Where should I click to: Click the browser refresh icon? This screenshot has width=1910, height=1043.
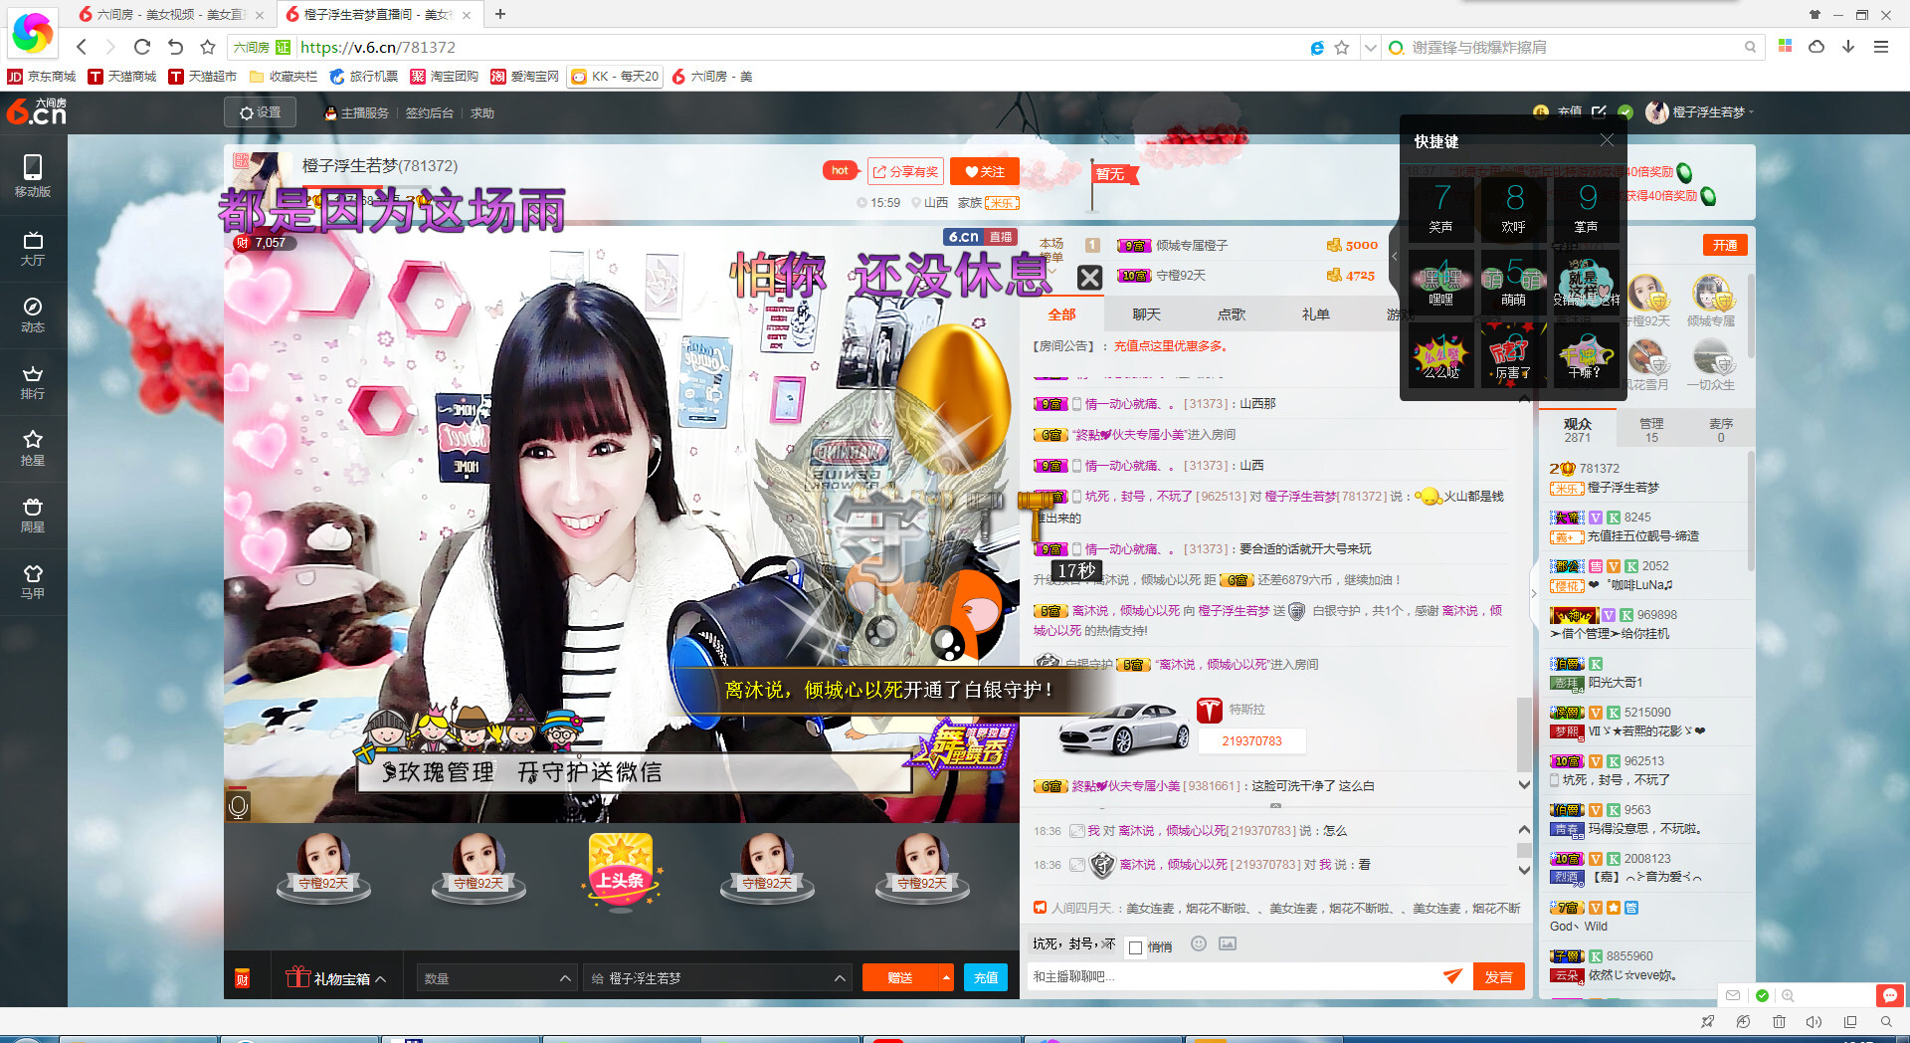point(142,47)
